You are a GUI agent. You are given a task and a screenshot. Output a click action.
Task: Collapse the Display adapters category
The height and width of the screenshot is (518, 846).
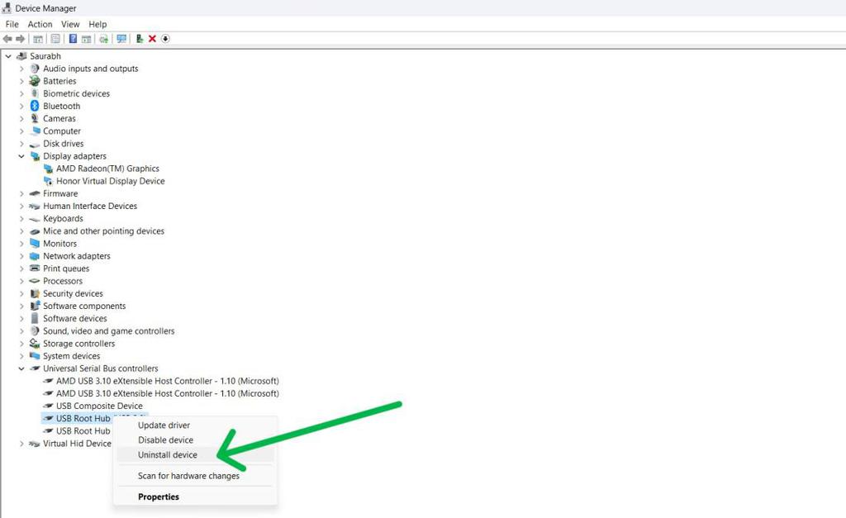[x=21, y=156]
